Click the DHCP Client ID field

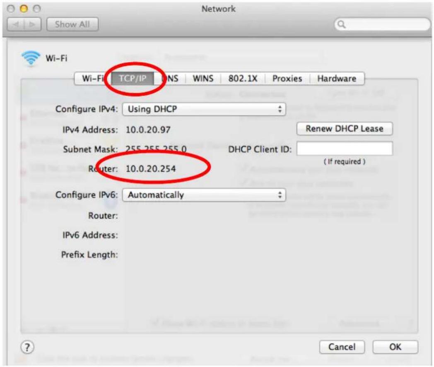tap(345, 149)
